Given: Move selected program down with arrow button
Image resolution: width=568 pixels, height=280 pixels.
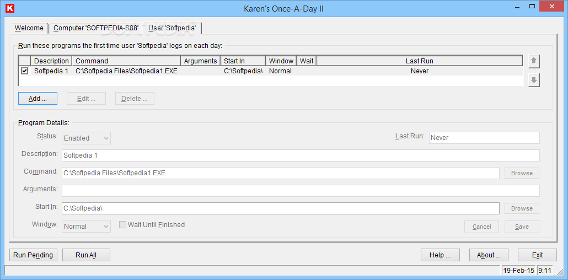Looking at the screenshot, I should coord(534,80).
